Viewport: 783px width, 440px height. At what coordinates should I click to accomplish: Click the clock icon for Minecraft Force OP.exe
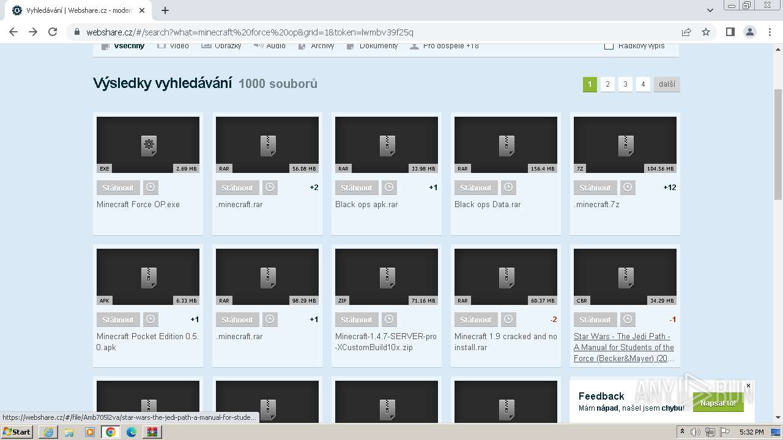pyautogui.click(x=150, y=188)
